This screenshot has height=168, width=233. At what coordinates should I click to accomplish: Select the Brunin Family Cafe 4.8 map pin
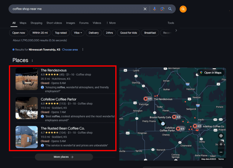pyautogui.click(x=176, y=117)
